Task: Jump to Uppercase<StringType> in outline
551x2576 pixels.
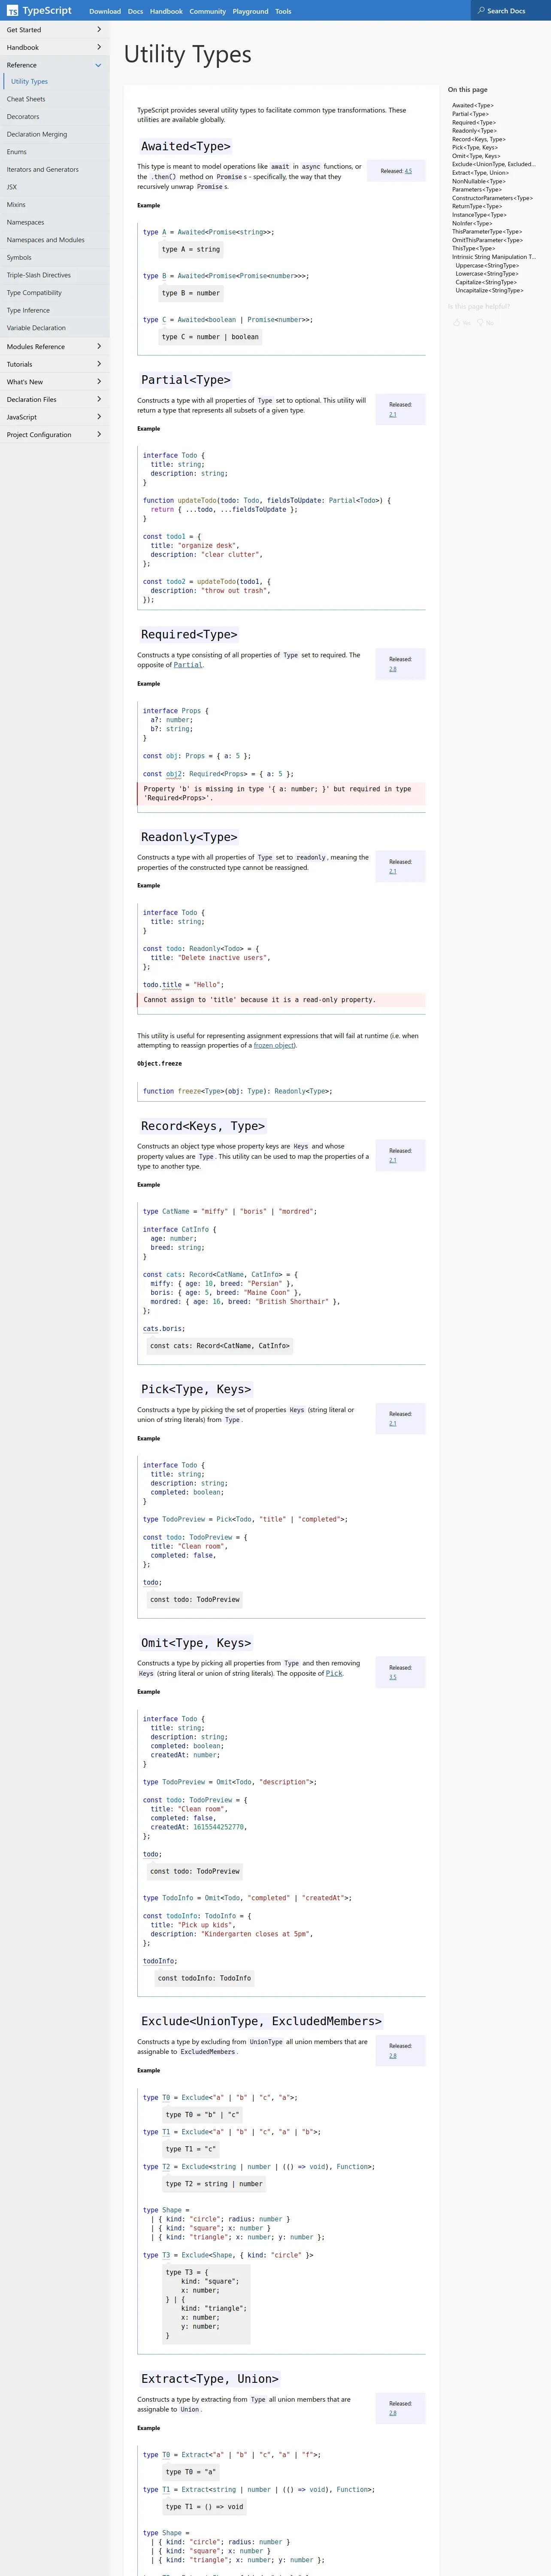Action: pos(487,265)
